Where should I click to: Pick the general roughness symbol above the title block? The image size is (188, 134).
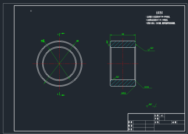(149, 105)
